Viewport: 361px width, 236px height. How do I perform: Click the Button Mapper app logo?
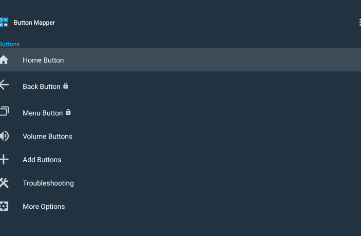(4, 22)
